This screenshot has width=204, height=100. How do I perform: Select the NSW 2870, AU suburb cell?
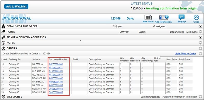39,78
